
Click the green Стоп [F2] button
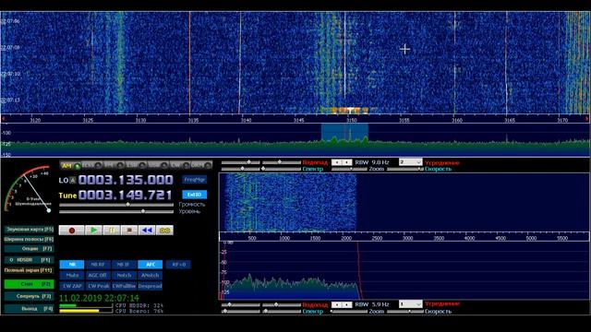[x=29, y=284]
